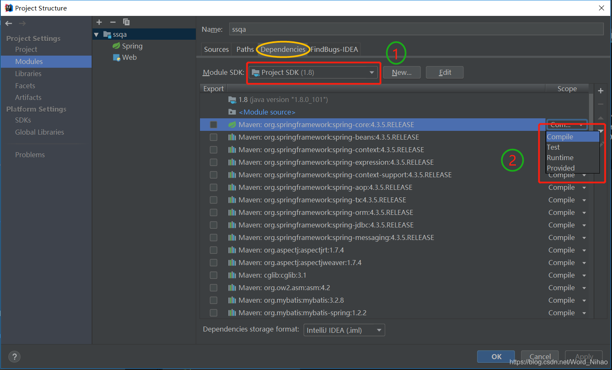Click the module Name input field
The height and width of the screenshot is (370, 612).
tap(416, 29)
